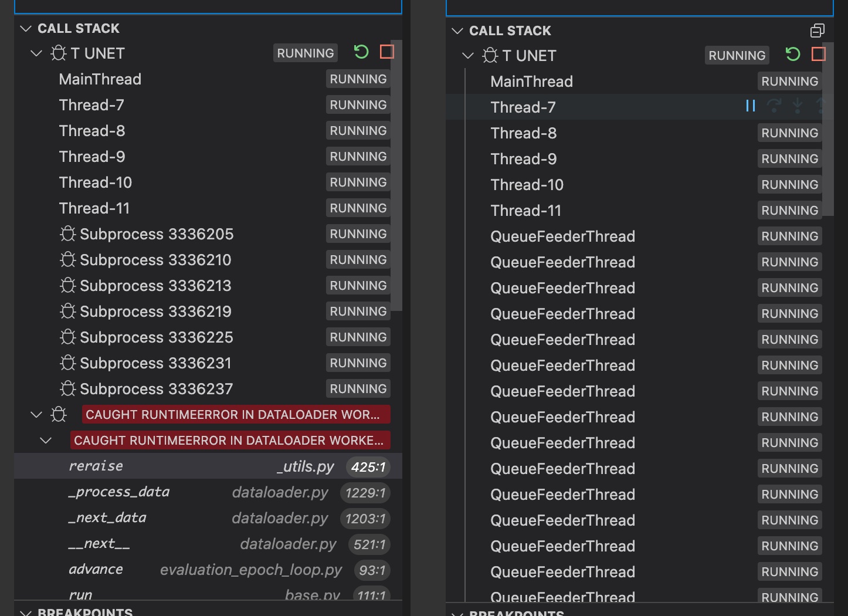The width and height of the screenshot is (848, 616).
Task: Stop the T UNET debug session in left panel
Action: coord(386,52)
